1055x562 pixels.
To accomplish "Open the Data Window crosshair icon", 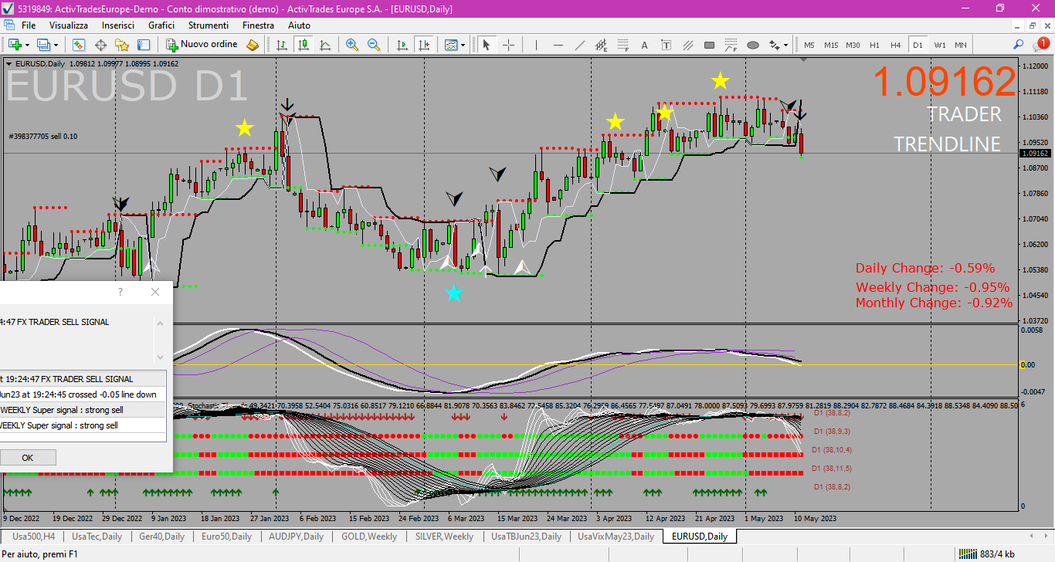I will click(x=100, y=45).
